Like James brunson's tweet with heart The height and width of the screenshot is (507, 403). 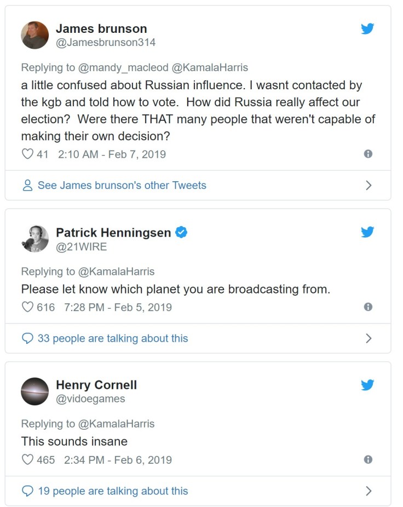pos(27,154)
